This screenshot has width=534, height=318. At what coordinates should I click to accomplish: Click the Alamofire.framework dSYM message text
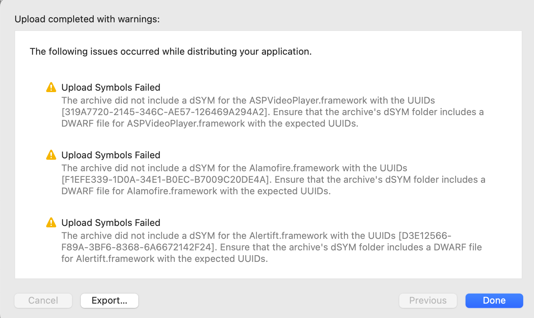pyautogui.click(x=273, y=180)
